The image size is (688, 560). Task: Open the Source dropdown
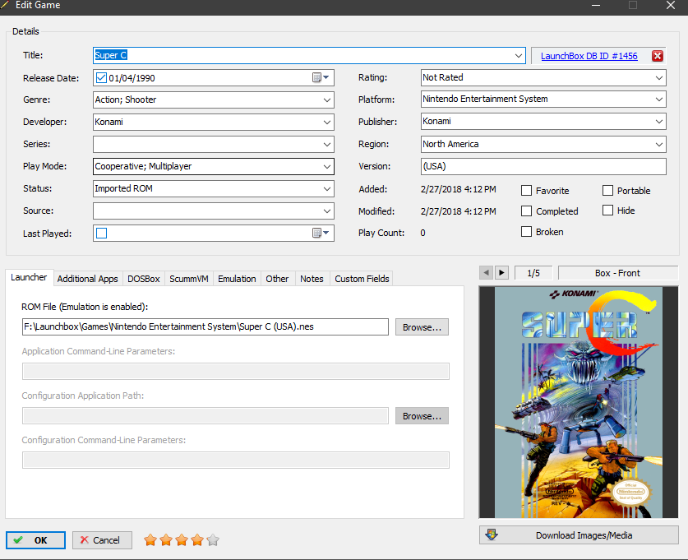click(x=327, y=211)
